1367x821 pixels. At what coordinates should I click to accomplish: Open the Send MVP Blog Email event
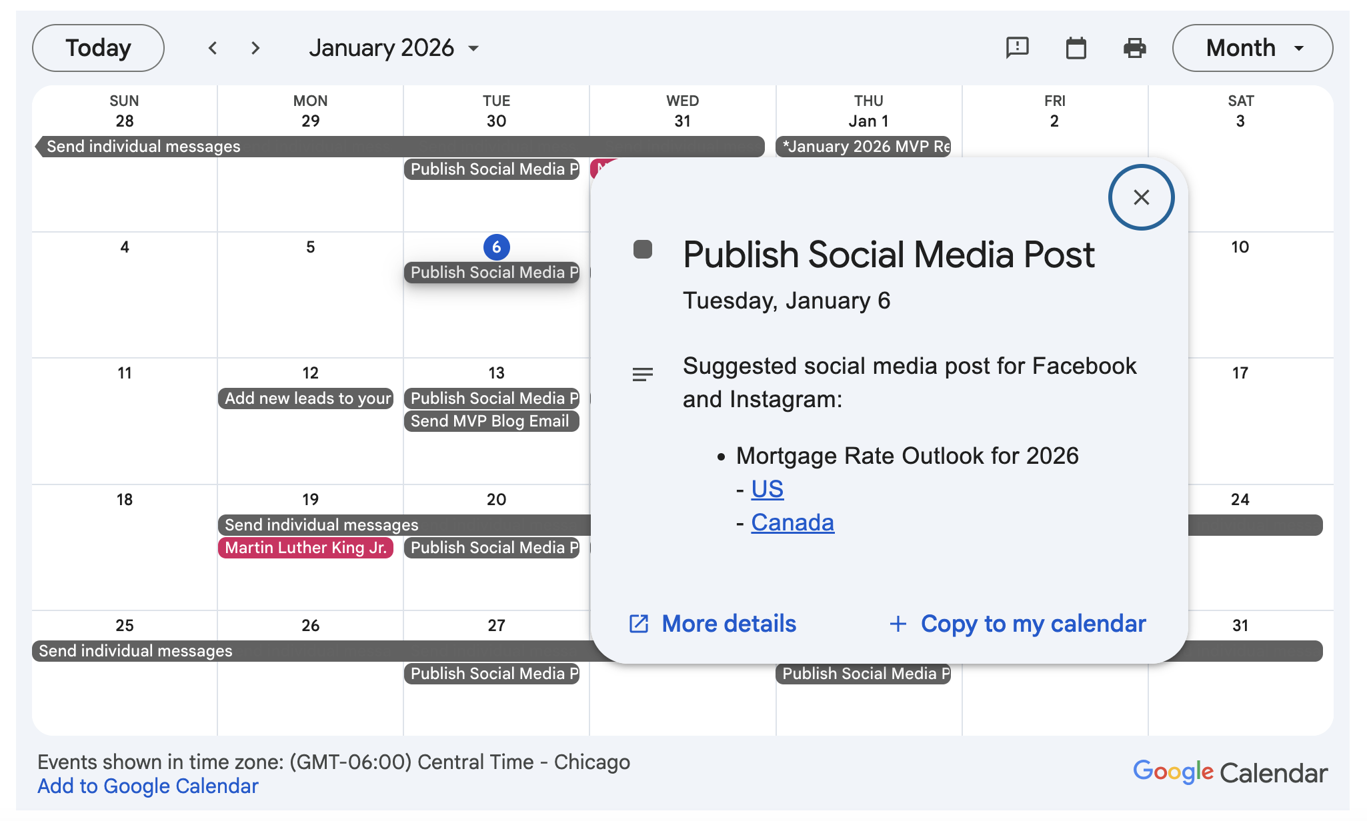coord(491,421)
